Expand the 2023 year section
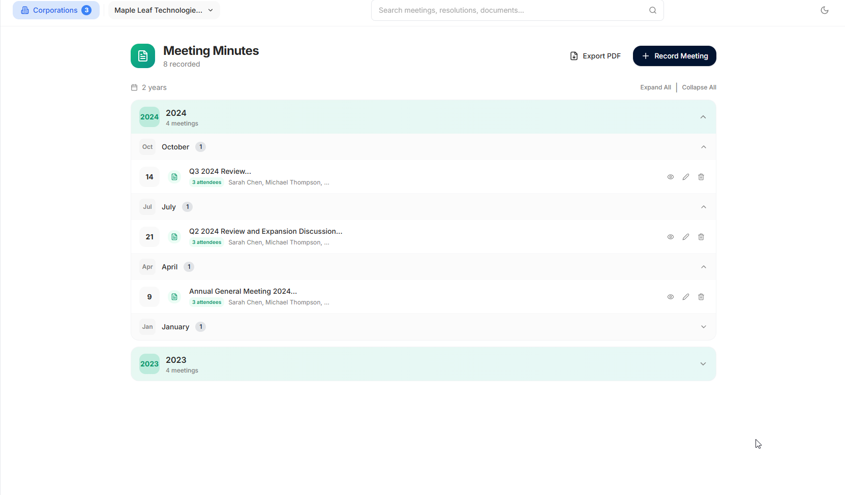845x495 pixels. pyautogui.click(x=424, y=364)
